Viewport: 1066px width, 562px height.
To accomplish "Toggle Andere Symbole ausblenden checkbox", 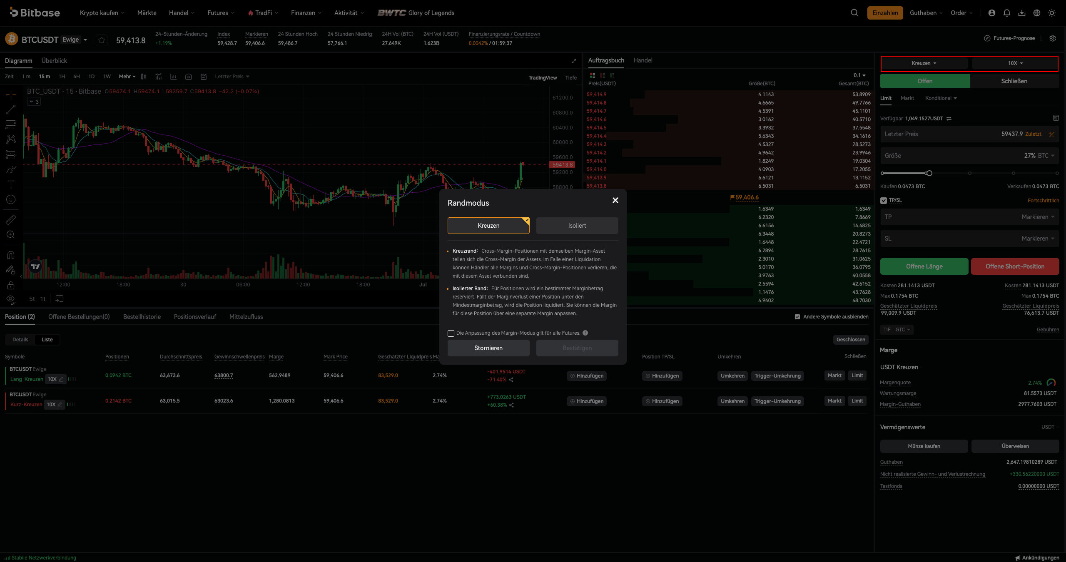I will 797,317.
